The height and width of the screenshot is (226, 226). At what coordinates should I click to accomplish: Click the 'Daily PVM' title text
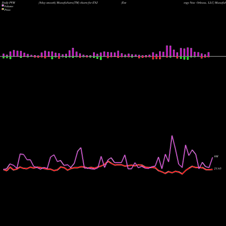click(x=9, y=3)
